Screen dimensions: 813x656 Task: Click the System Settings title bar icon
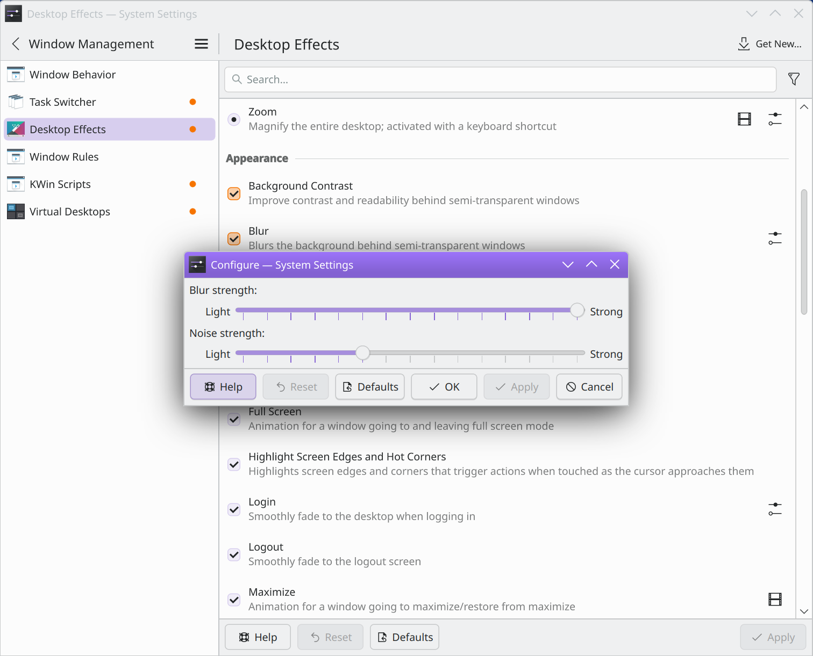(13, 14)
